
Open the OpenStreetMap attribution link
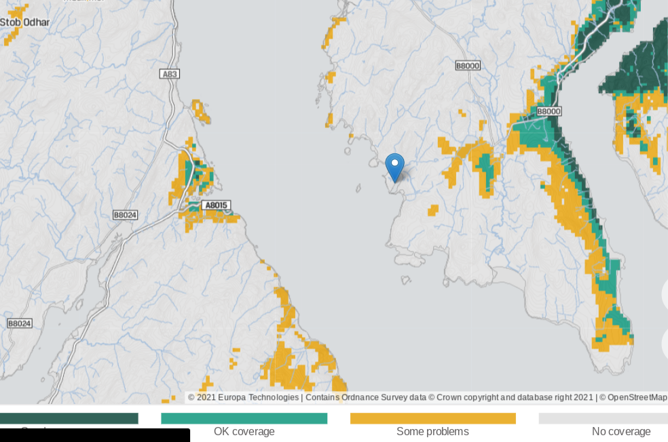click(637, 397)
